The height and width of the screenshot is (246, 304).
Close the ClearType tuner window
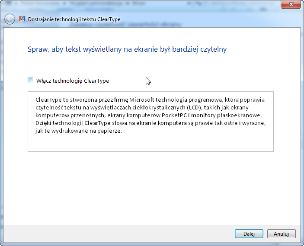(291, 4)
